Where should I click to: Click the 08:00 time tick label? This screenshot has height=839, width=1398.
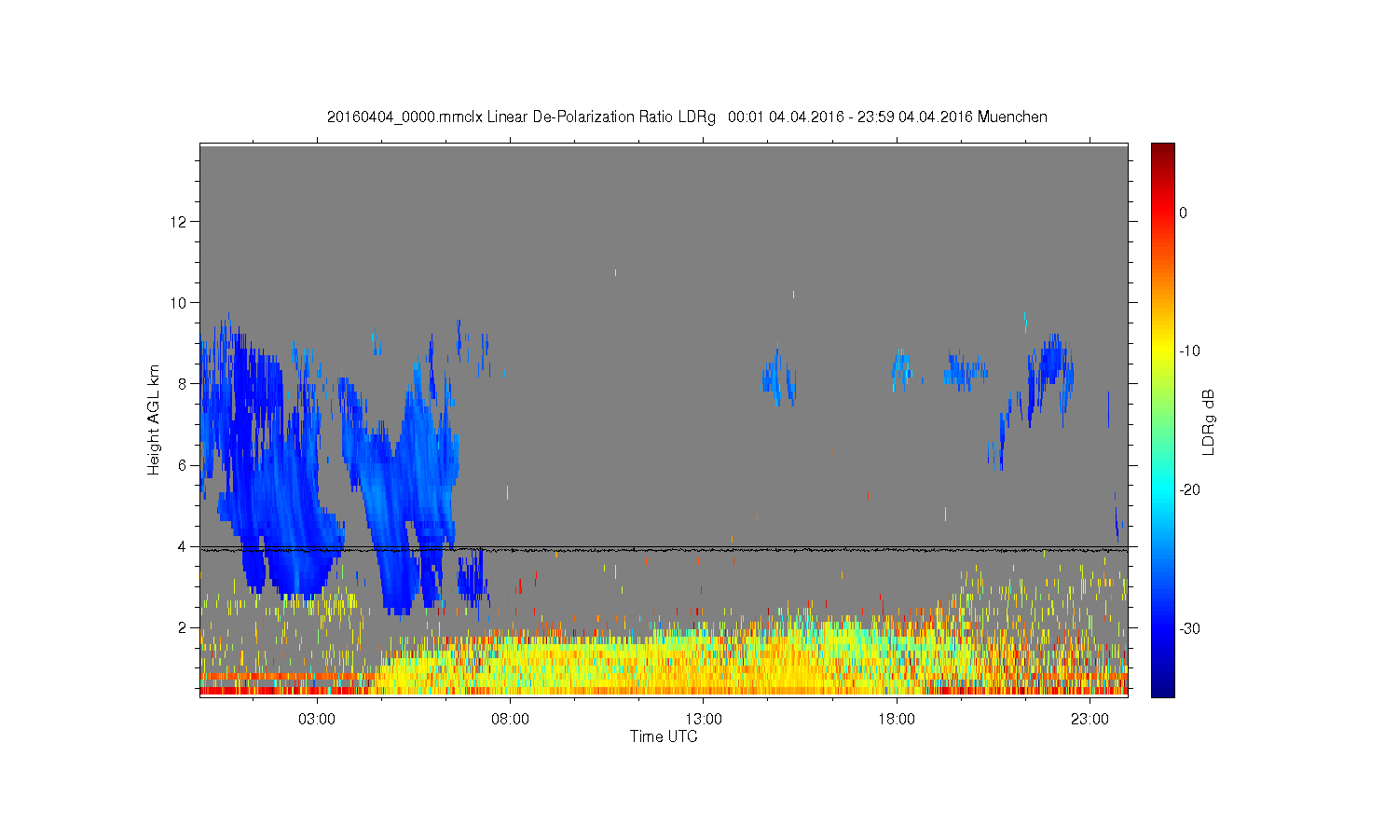tap(510, 720)
